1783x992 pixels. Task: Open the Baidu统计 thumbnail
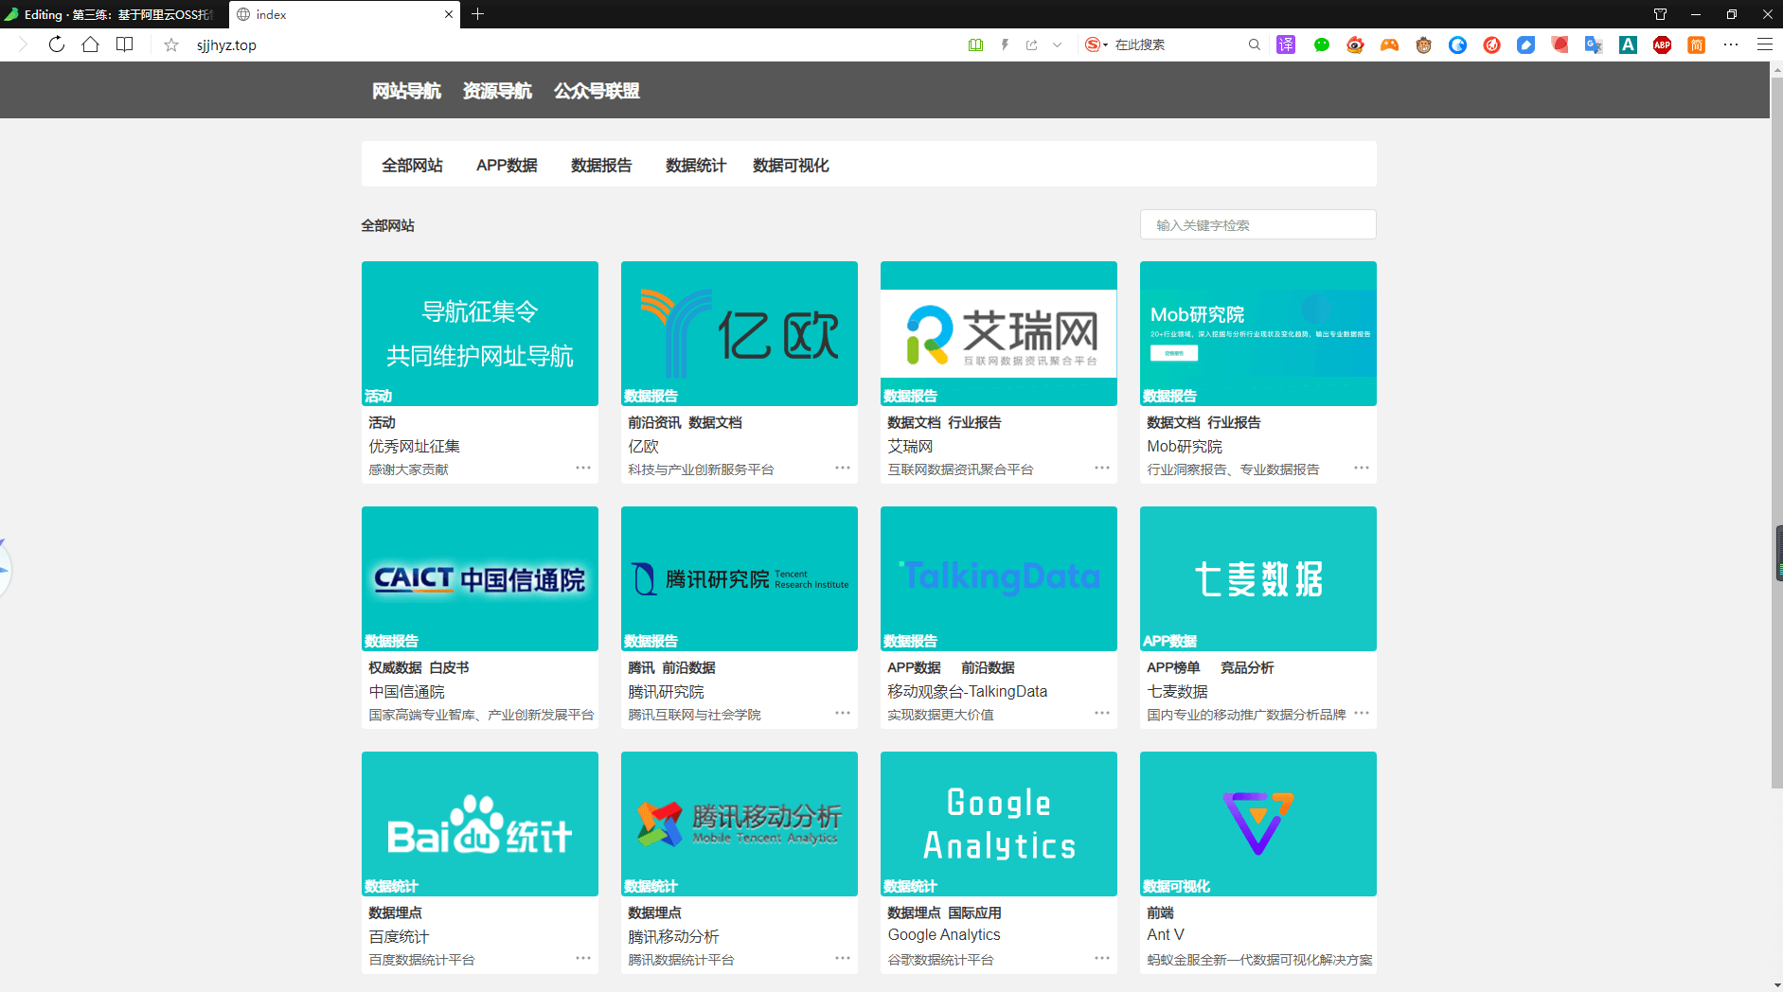[x=480, y=824]
